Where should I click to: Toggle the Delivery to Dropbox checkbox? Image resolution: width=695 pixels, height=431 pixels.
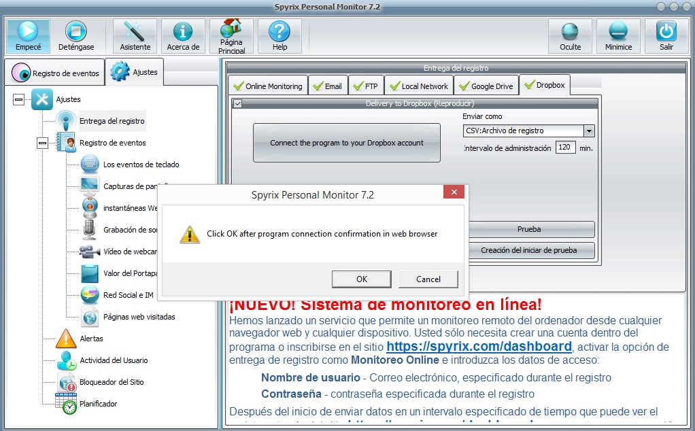238,103
